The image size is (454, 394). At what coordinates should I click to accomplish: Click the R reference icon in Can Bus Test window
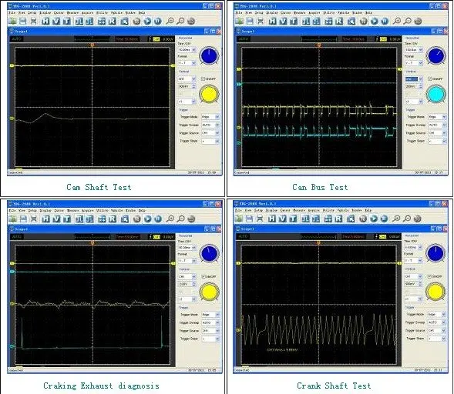[x=339, y=21]
